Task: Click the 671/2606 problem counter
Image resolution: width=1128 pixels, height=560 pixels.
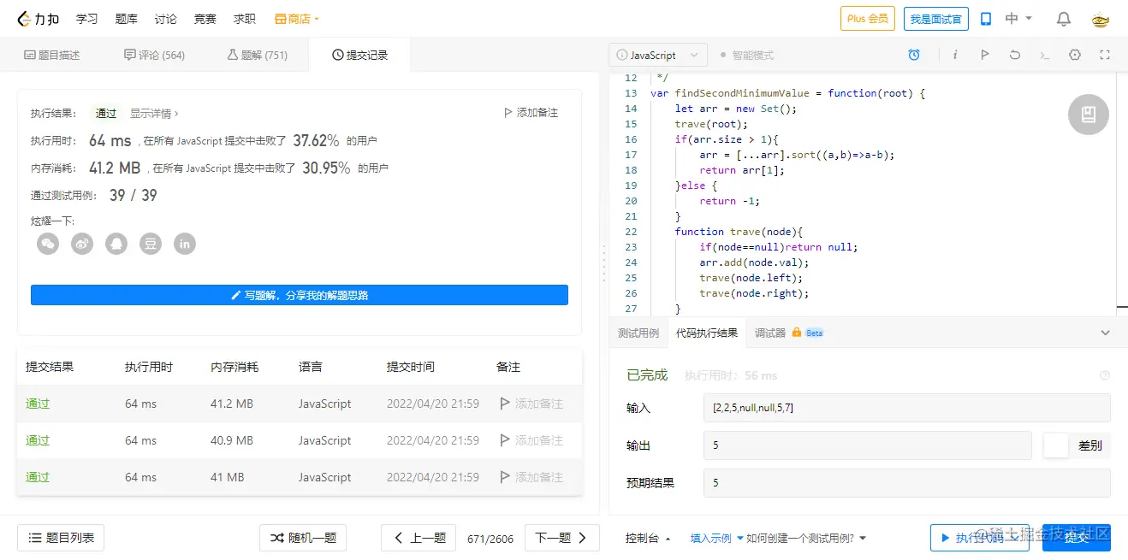Action: (490, 539)
